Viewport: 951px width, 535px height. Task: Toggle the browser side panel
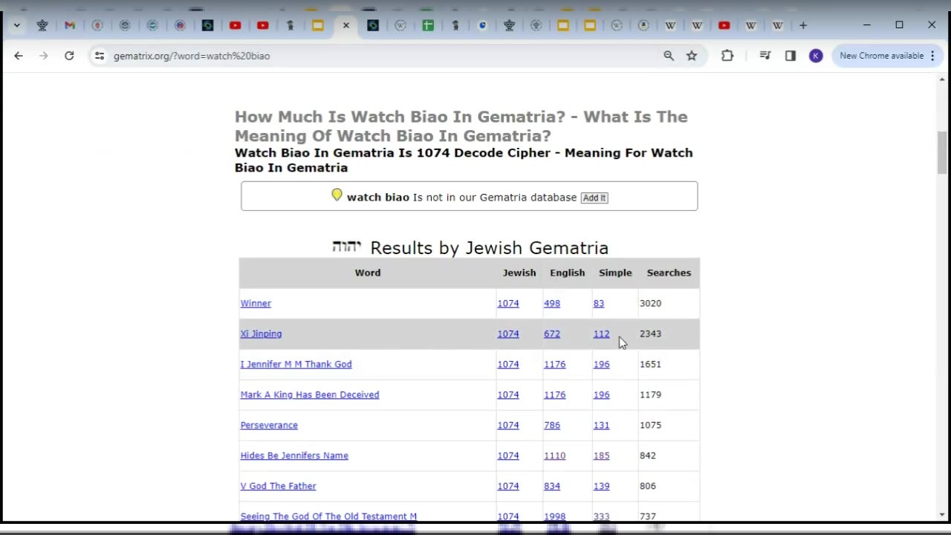[791, 56]
